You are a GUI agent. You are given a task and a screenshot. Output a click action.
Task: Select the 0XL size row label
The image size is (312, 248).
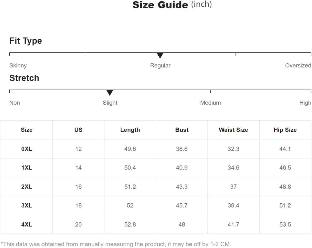point(27,149)
